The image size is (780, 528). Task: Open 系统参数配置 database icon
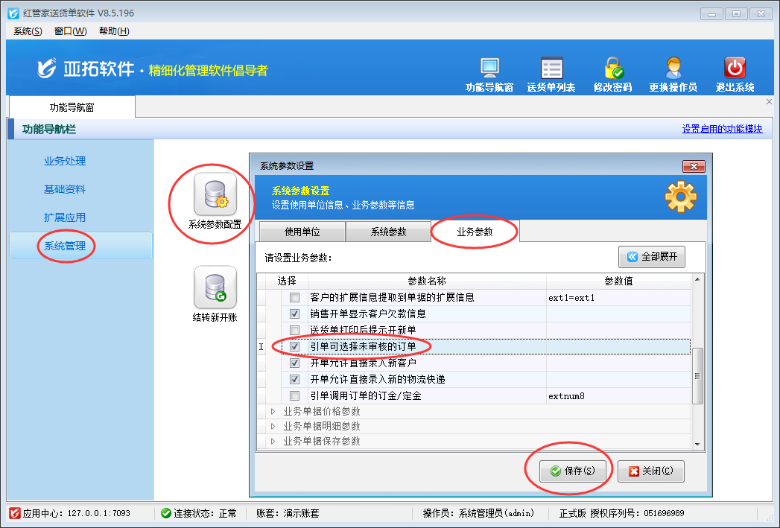pyautogui.click(x=215, y=194)
